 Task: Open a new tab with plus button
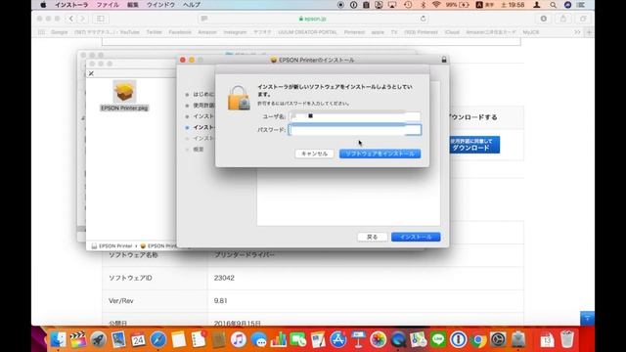[589, 32]
